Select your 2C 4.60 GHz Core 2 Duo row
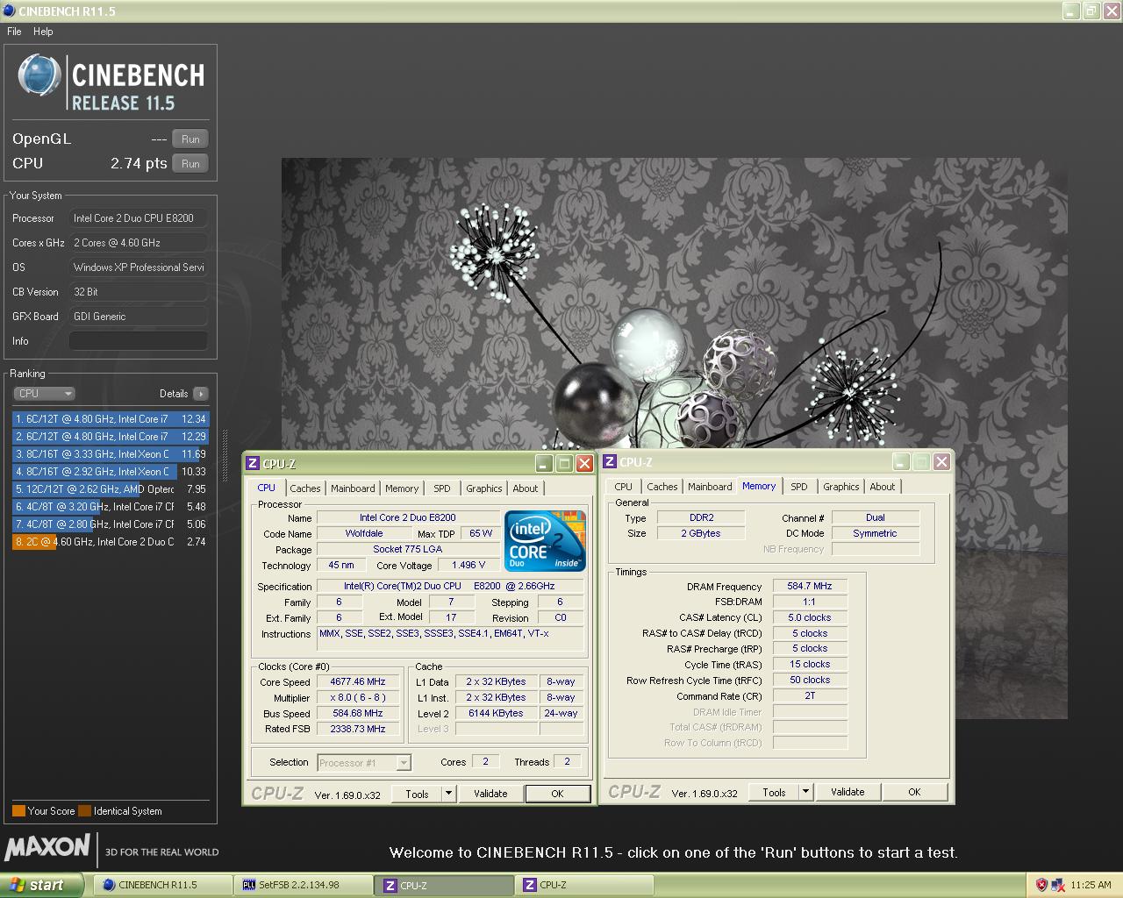The image size is (1123, 898). pos(111,542)
